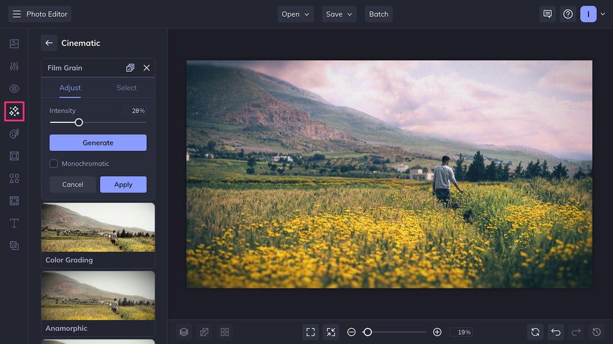613x344 pixels.
Task: Select the Text tool in sidebar
Action: pyautogui.click(x=14, y=223)
